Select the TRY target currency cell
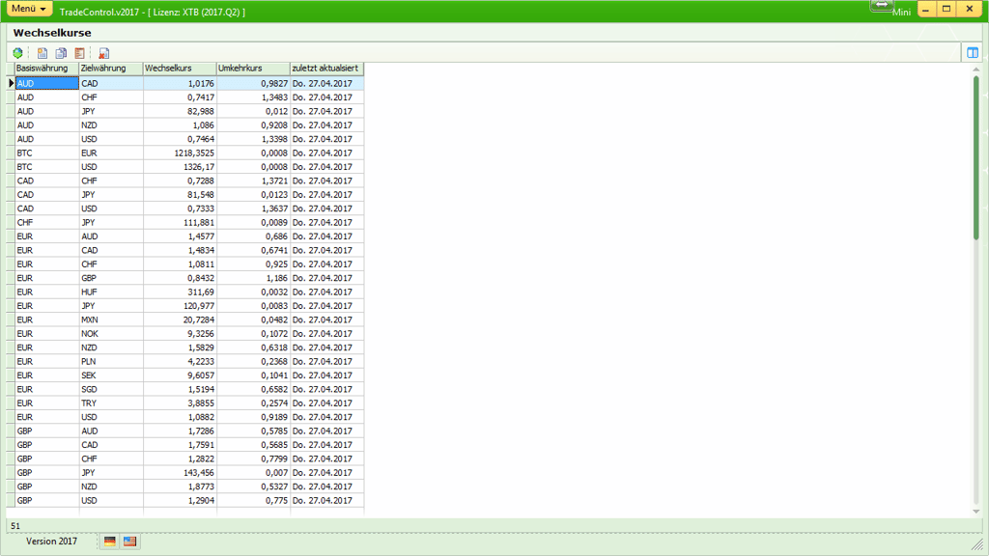 tap(111, 403)
